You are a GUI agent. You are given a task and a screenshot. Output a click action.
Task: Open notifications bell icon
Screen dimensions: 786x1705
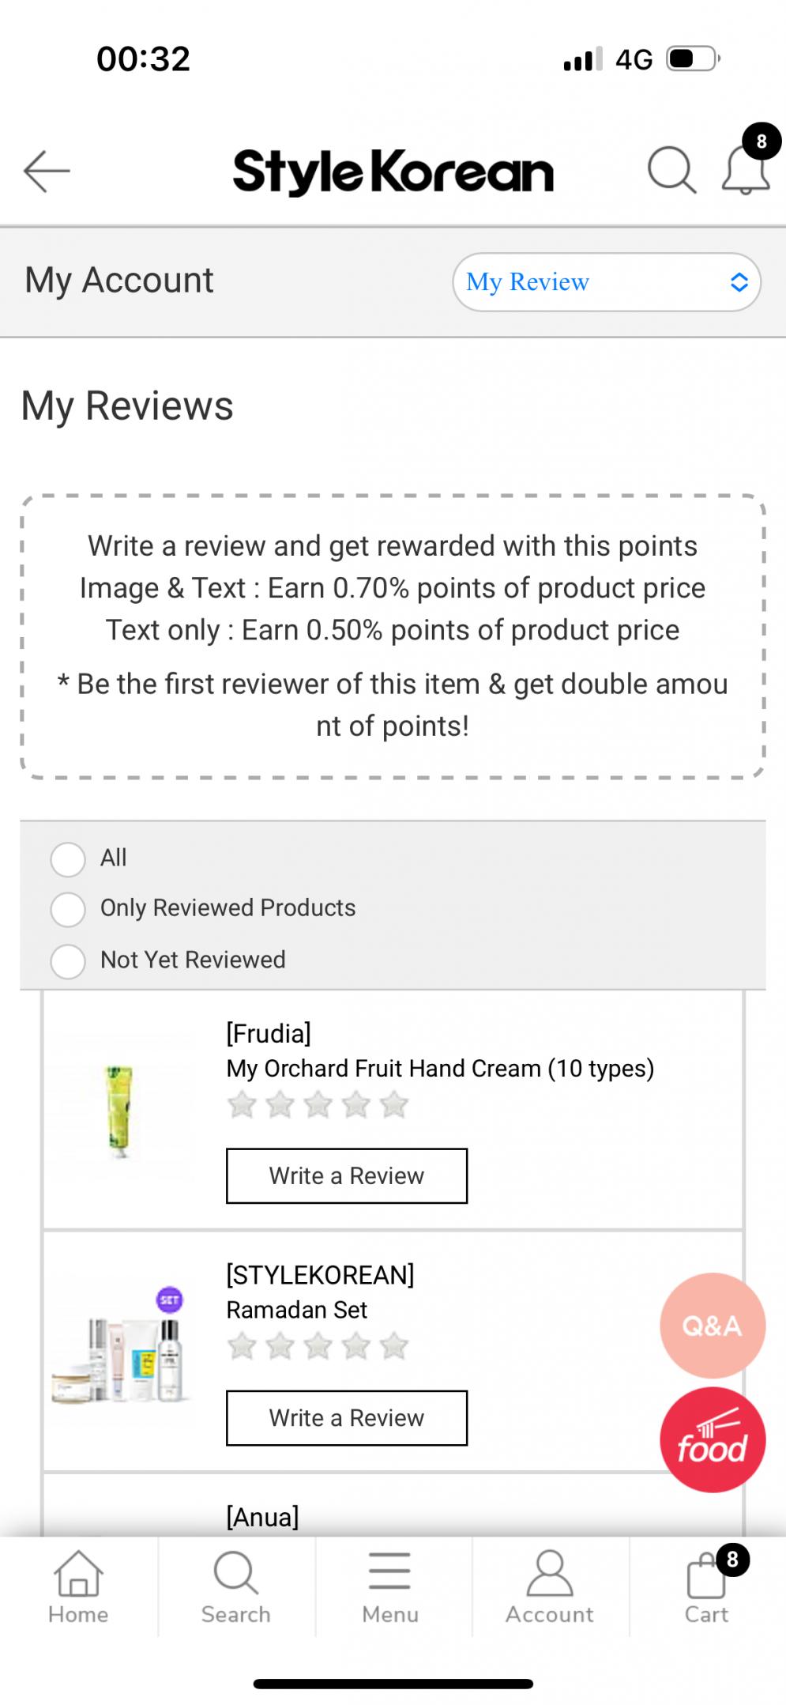(x=745, y=170)
